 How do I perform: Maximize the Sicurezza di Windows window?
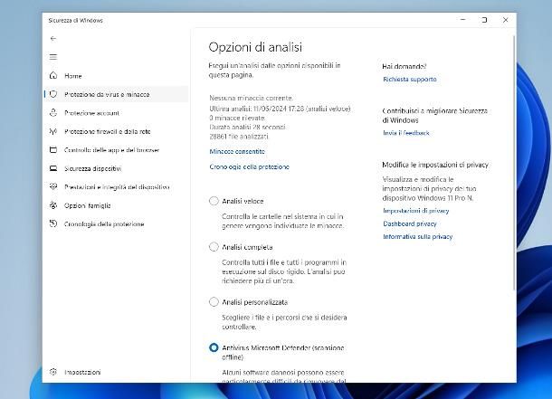point(484,20)
